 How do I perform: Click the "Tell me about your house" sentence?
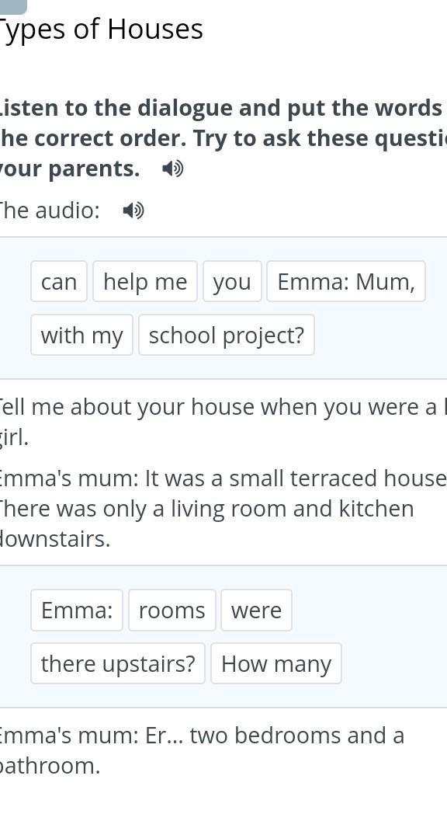223,422
